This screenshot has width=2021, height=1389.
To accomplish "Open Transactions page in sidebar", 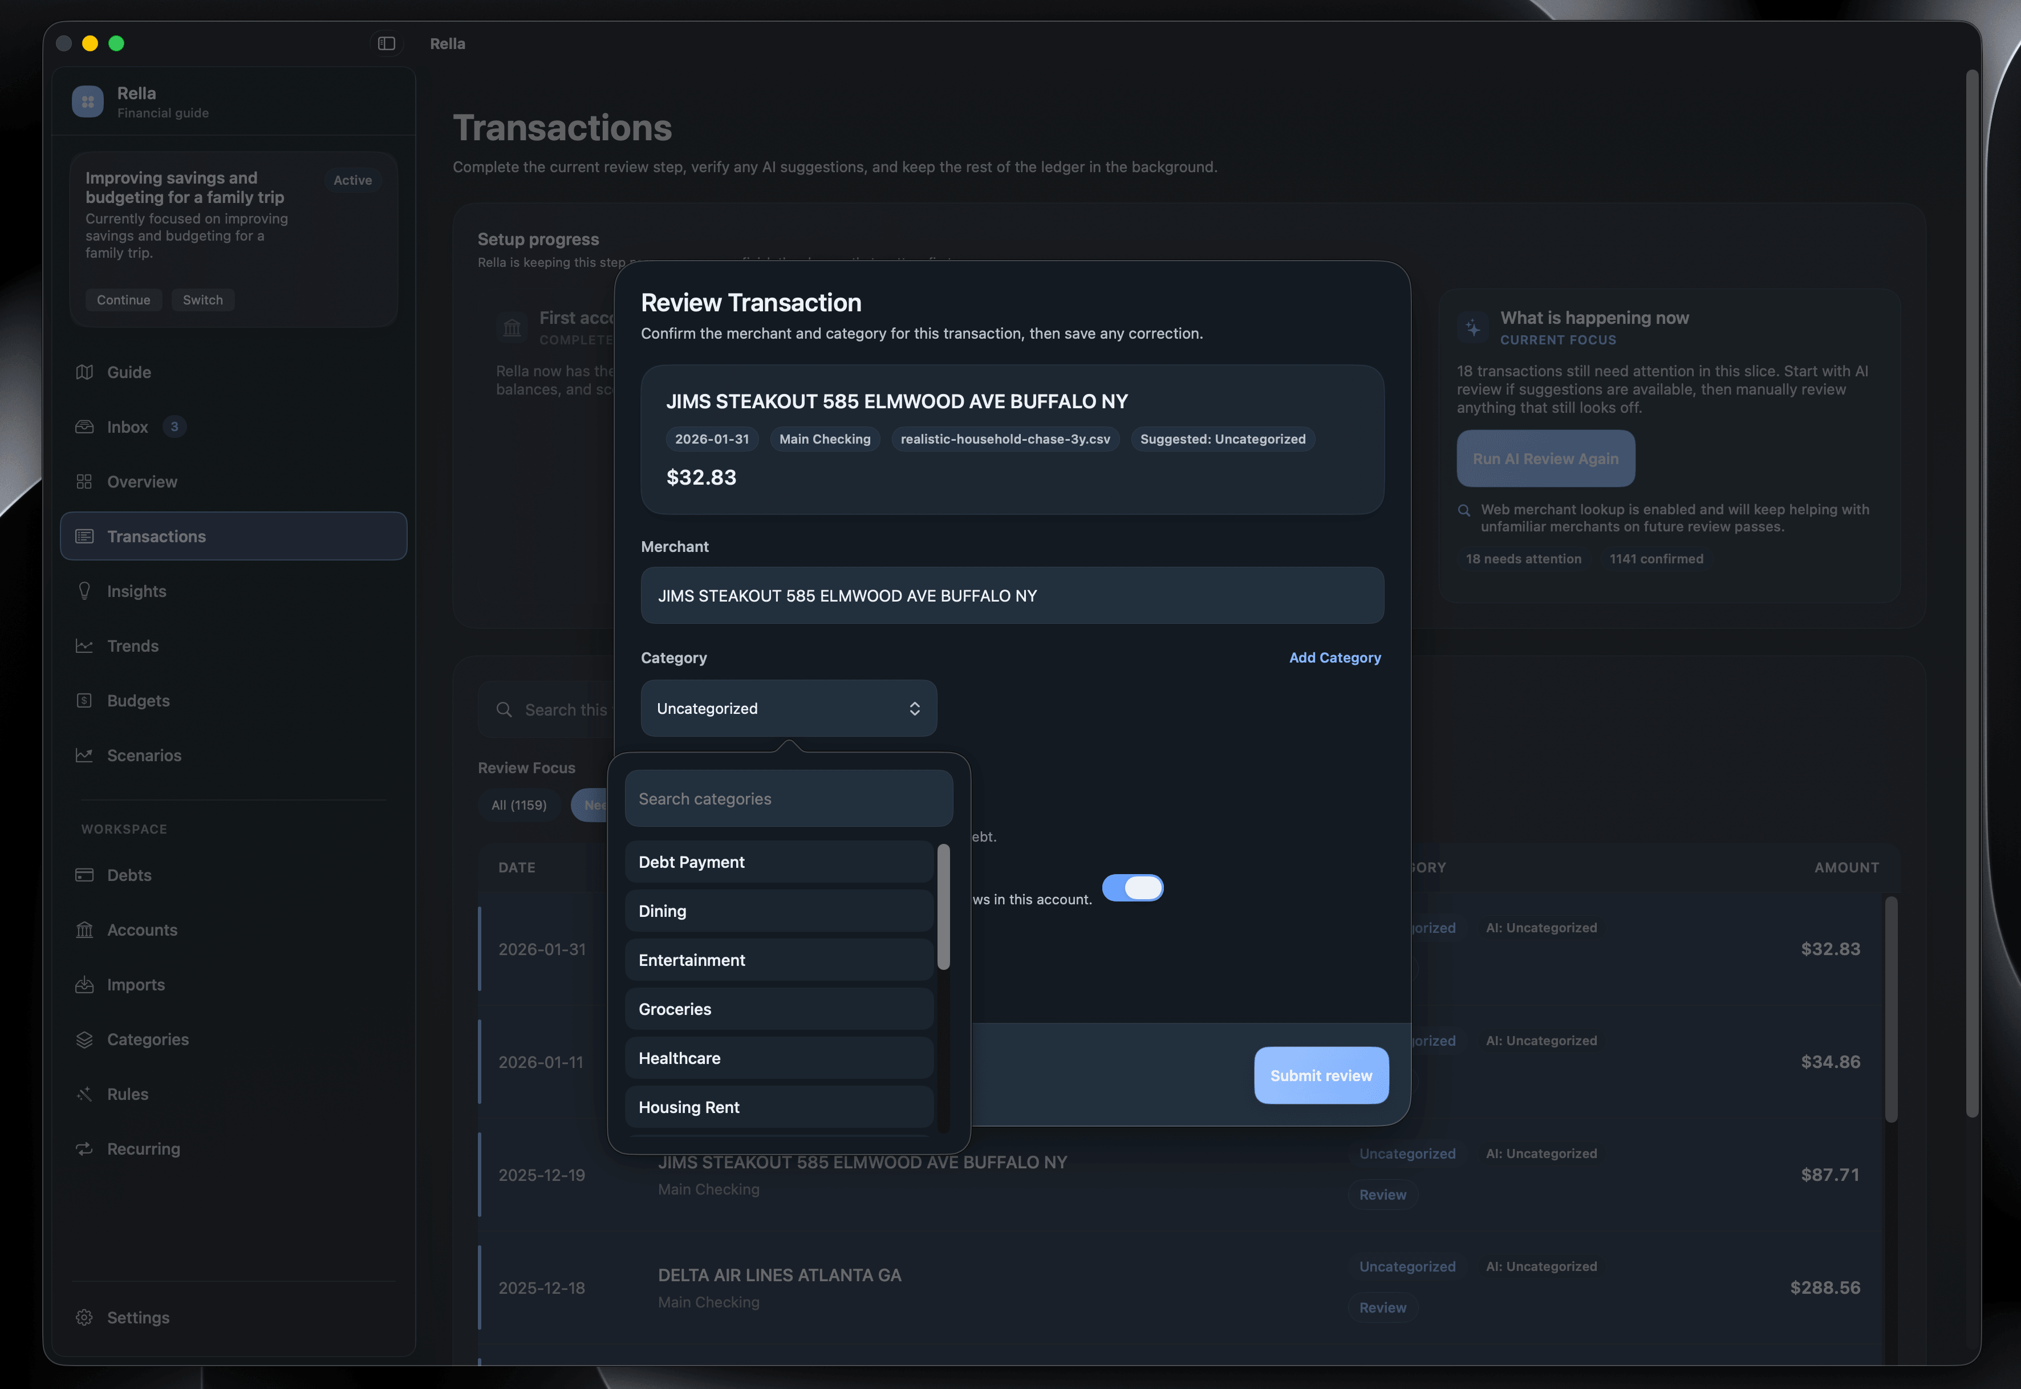I will 233,536.
